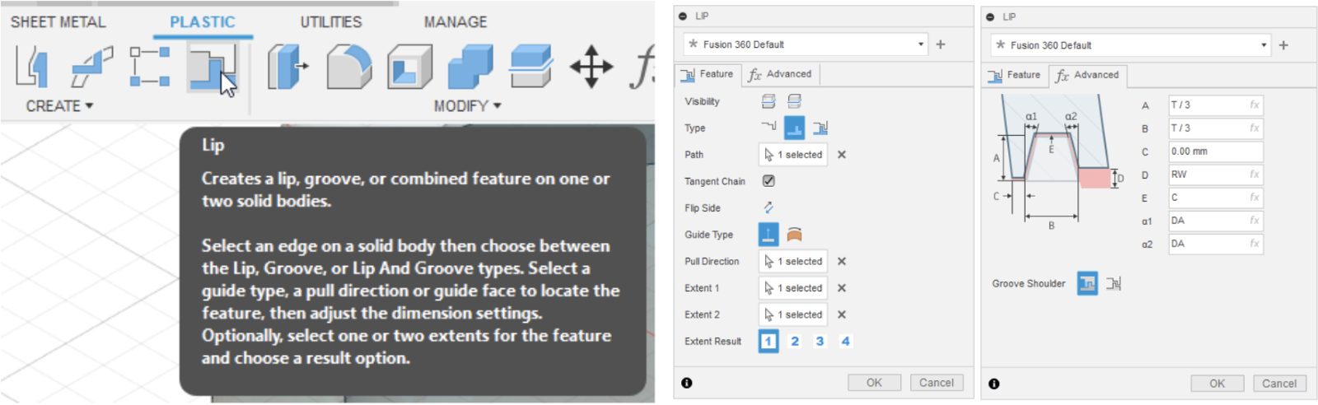The height and width of the screenshot is (405, 1318).
Task: Open Fusion 360 Default preset dropdown, right dialog
Action: click(1130, 45)
